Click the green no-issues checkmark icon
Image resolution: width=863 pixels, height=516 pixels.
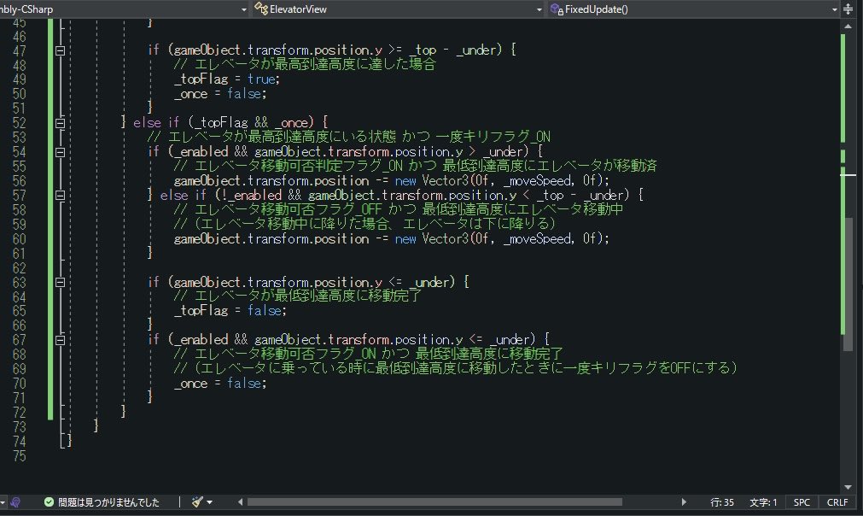(x=49, y=501)
